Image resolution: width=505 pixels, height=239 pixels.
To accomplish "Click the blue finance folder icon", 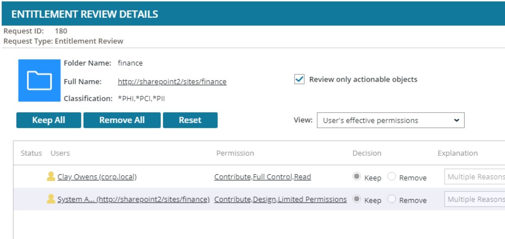I will 39,80.
